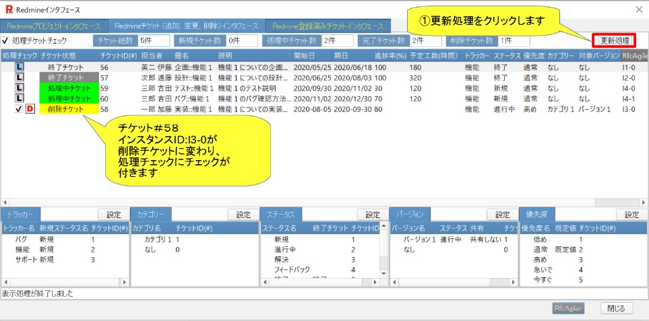Screen dimensions: 649x321
Task: Click the 処理中チケット数 field showing 2件
Action: click(338, 40)
